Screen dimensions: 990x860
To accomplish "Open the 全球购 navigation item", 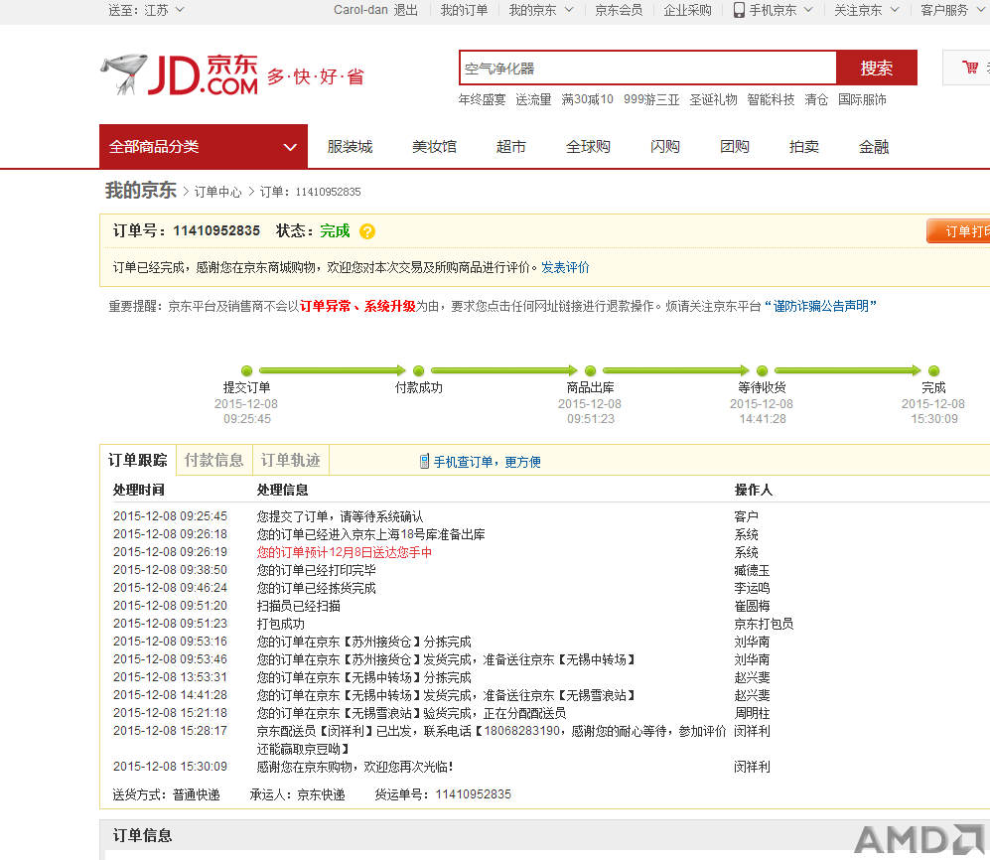I will pyautogui.click(x=588, y=147).
